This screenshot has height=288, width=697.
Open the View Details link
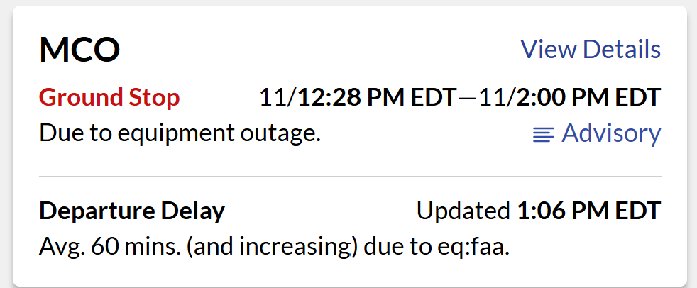click(x=591, y=50)
